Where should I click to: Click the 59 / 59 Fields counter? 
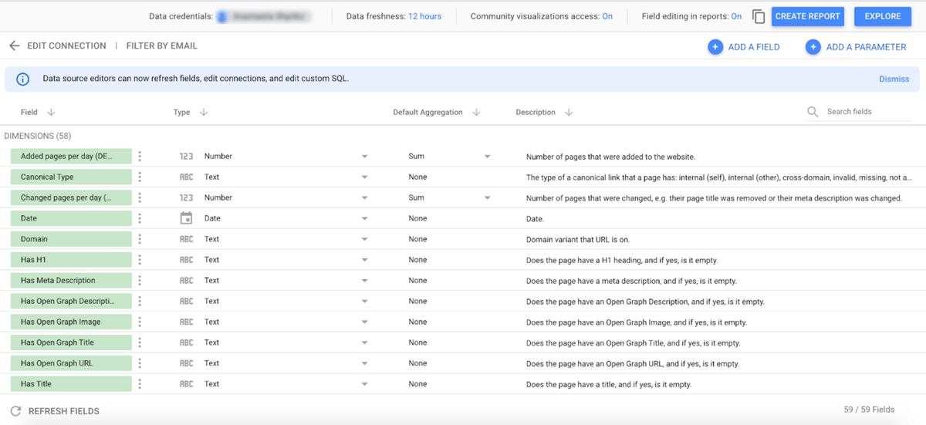click(869, 410)
